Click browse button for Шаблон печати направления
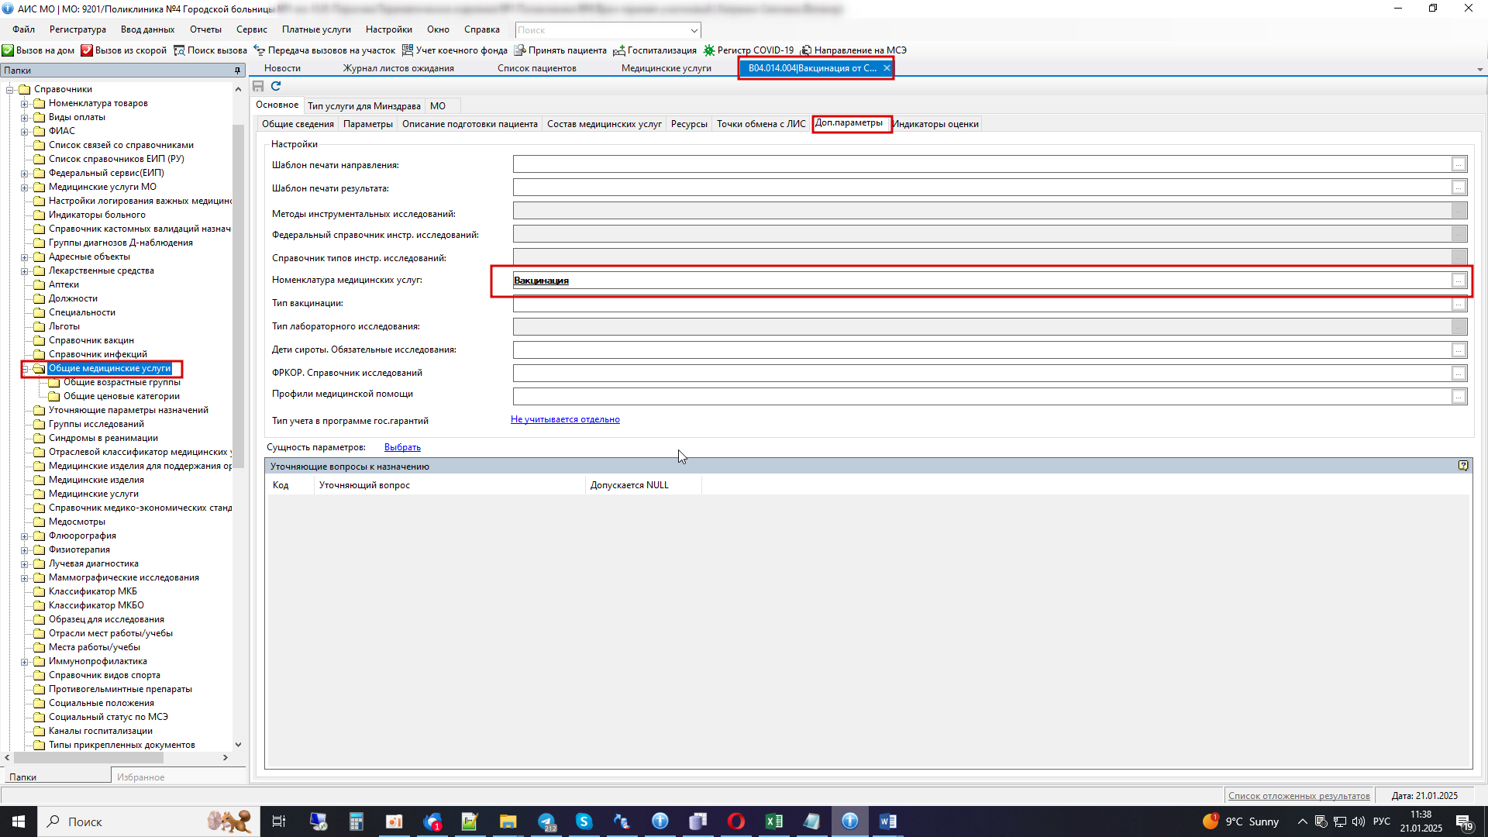The image size is (1488, 837). [x=1459, y=164]
